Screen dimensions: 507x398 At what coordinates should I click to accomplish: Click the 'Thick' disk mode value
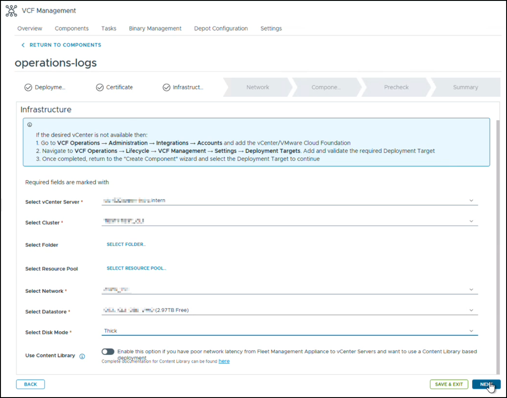coord(110,331)
